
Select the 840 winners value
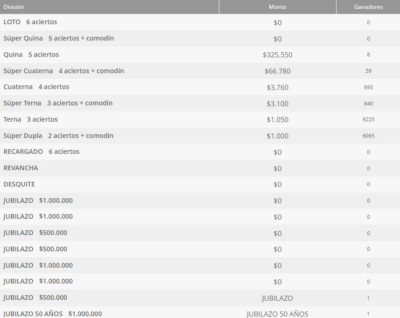click(x=368, y=104)
